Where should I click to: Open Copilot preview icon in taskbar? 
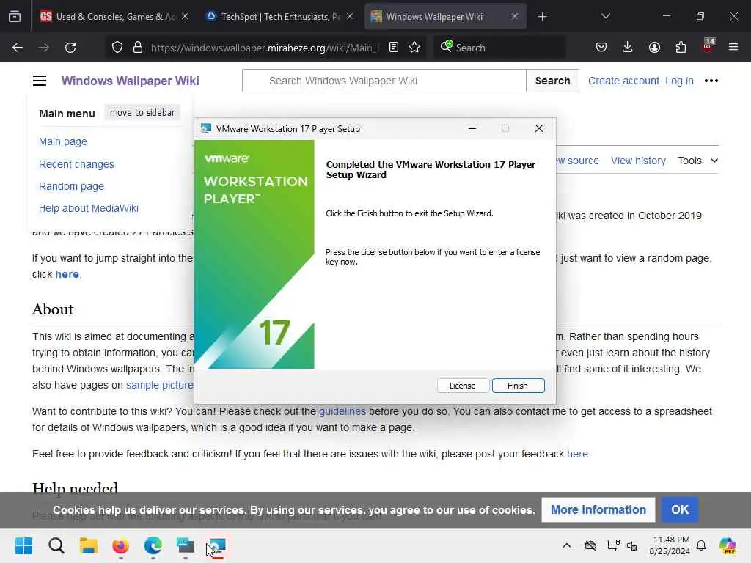click(x=728, y=545)
